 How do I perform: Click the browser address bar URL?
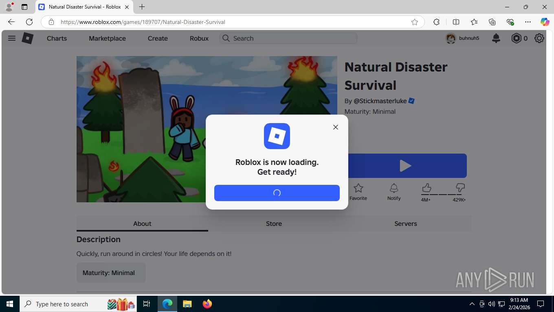(x=143, y=22)
